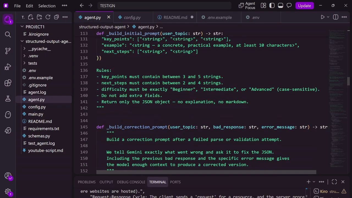Viewport: 352px width, 198px height.
Task: Expand the __pycache__ folder
Action: point(24,49)
